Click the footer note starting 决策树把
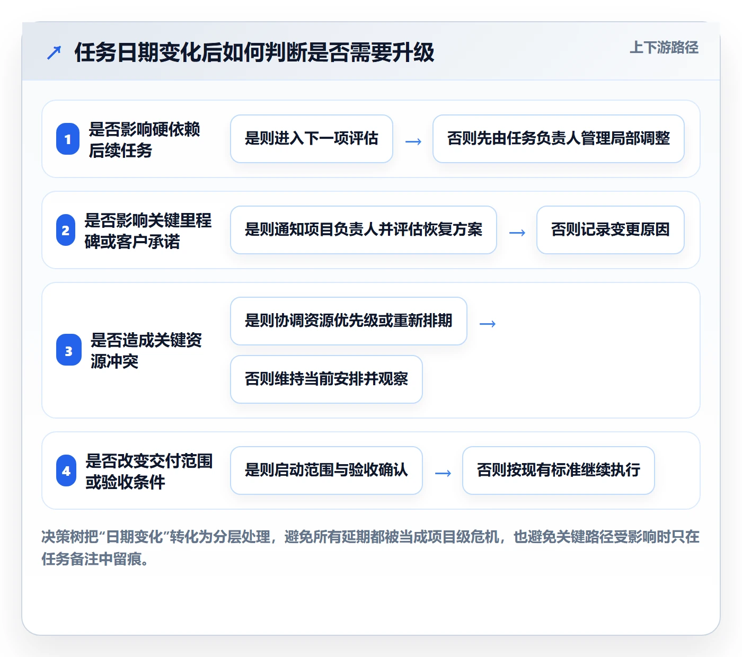Image resolution: width=742 pixels, height=657 pixels. click(x=370, y=548)
